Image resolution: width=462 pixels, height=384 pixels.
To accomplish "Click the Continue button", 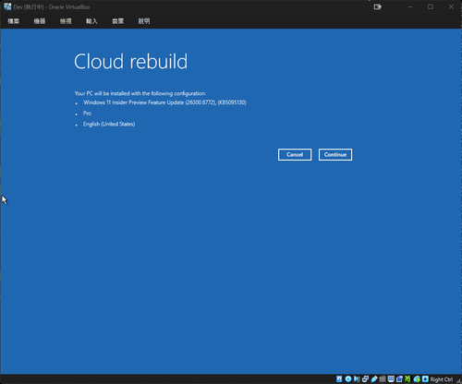I will (x=335, y=154).
